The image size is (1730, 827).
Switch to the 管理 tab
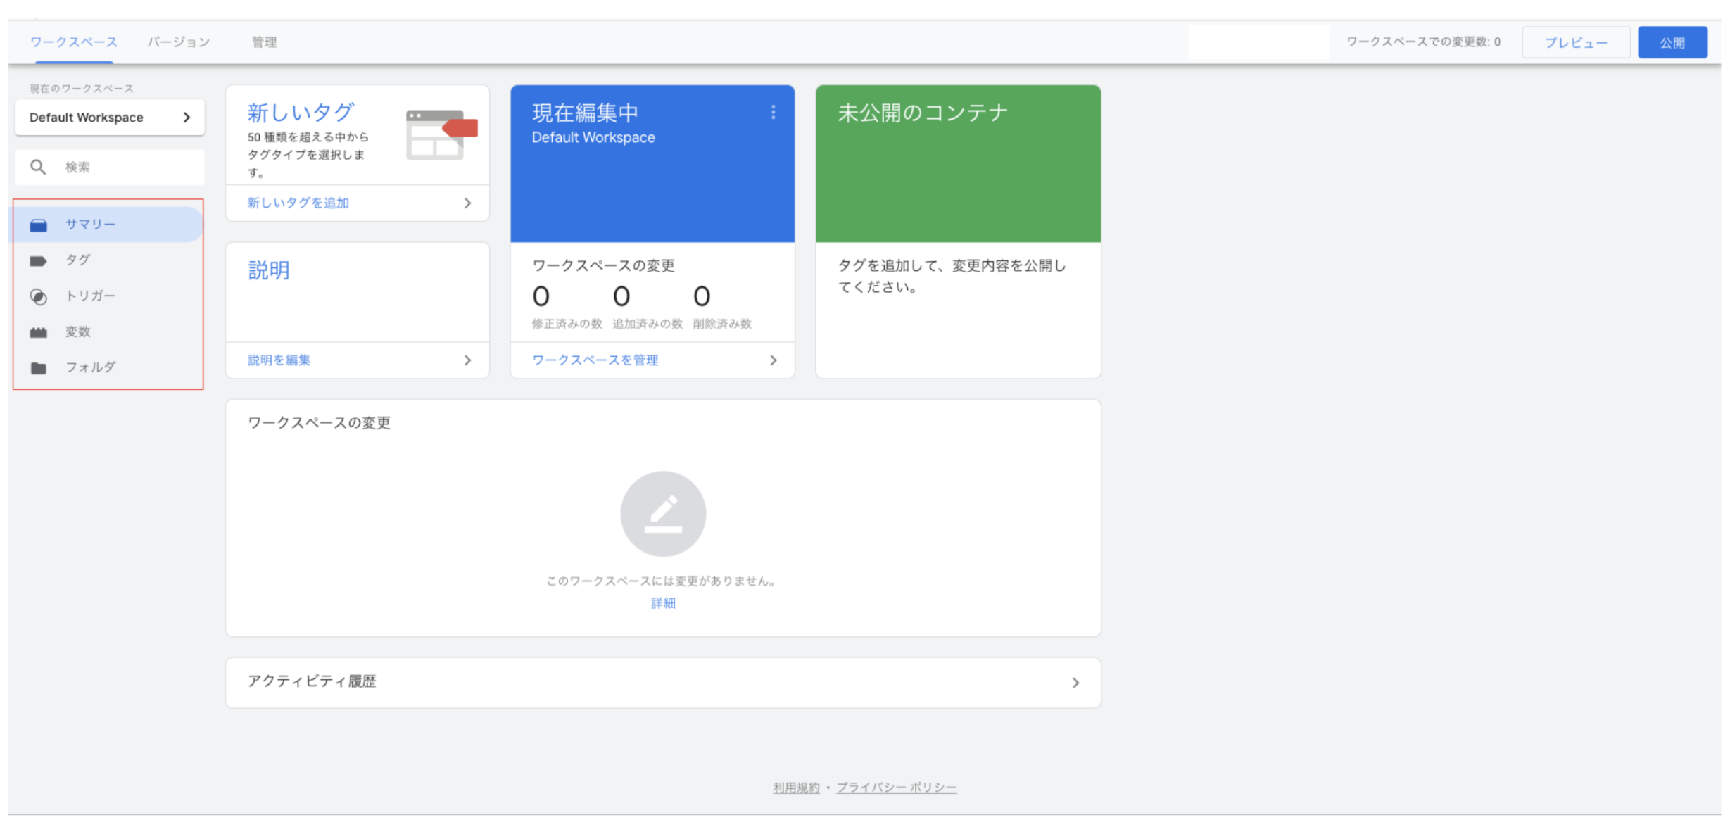click(x=264, y=42)
